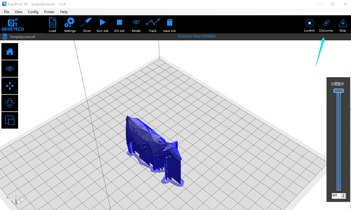
Task: Disconnect the printer via link icon
Action: pyautogui.click(x=326, y=24)
